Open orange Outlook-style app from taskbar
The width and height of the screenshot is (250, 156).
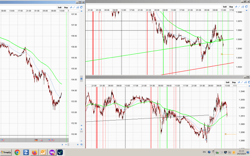click(43, 152)
